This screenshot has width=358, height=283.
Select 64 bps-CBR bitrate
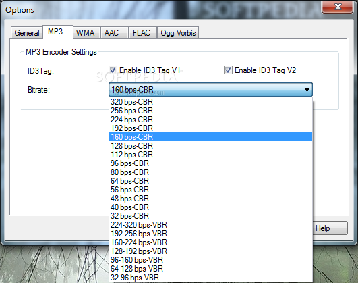click(210, 181)
